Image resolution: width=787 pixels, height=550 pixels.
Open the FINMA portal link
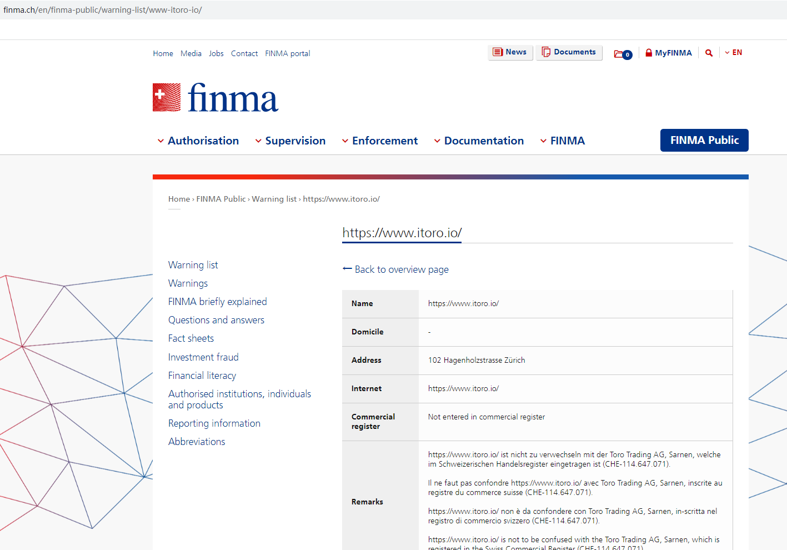pyautogui.click(x=287, y=53)
